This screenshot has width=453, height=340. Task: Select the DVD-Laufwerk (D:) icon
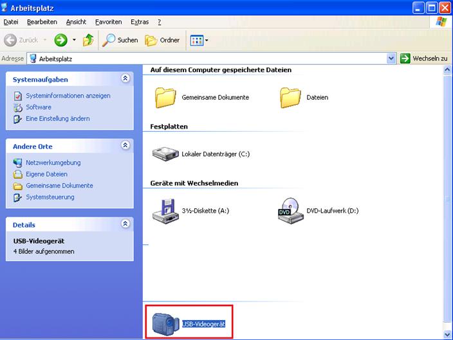pyautogui.click(x=290, y=211)
